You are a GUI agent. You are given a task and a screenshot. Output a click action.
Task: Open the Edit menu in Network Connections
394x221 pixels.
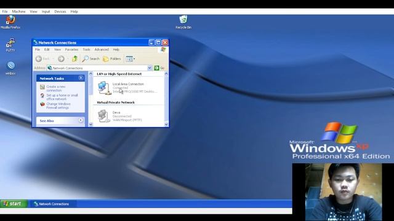[x=47, y=50]
